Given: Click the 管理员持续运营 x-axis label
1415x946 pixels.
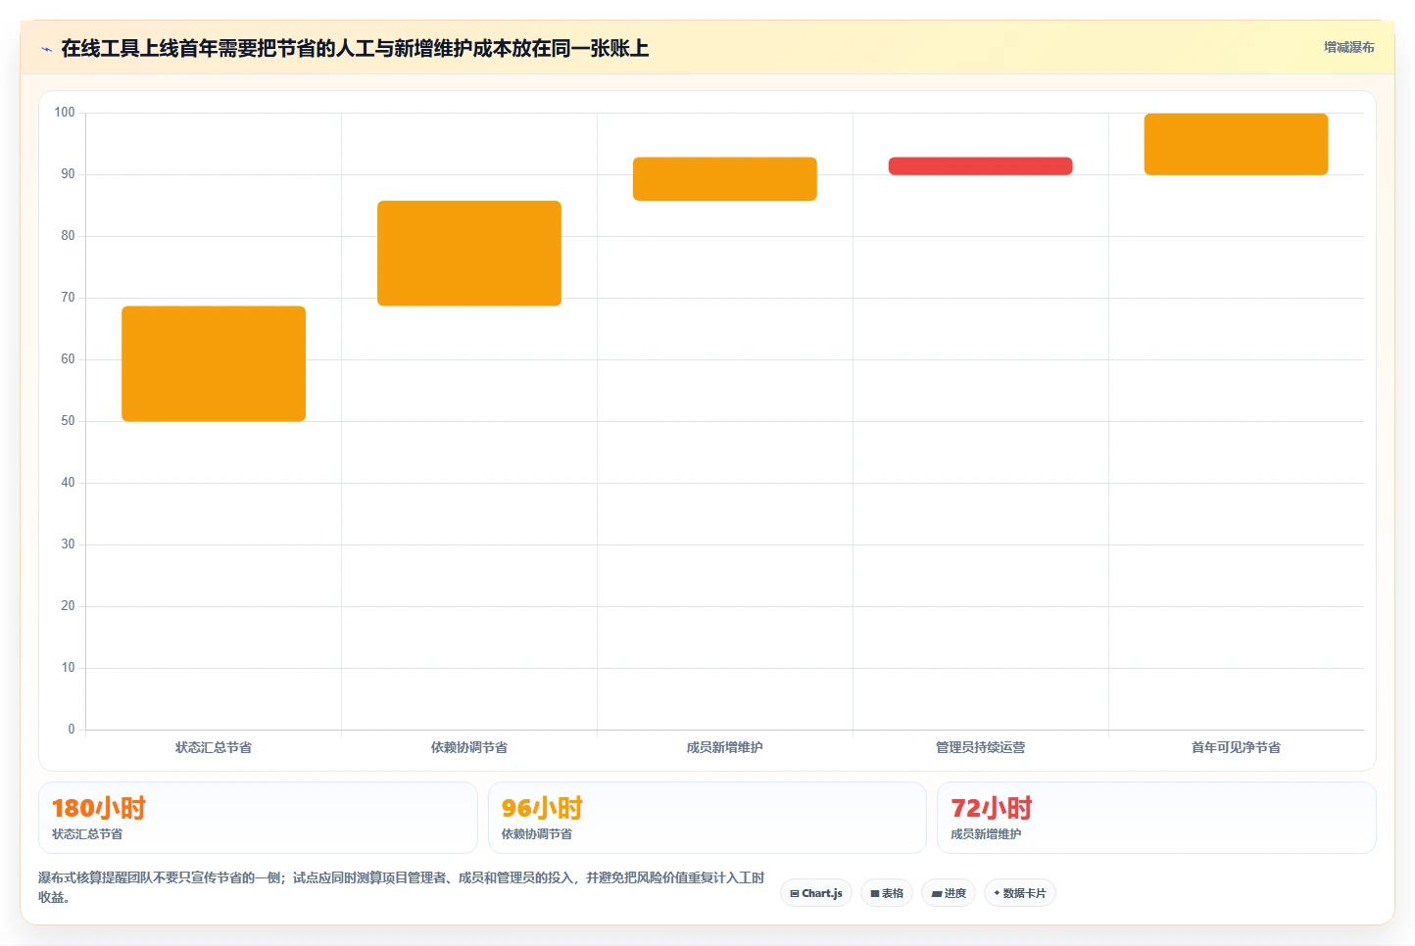Looking at the screenshot, I should 981,747.
